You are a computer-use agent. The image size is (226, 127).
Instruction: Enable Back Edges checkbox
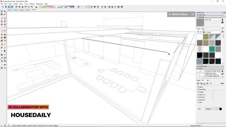pyautogui.click(x=198, y=89)
